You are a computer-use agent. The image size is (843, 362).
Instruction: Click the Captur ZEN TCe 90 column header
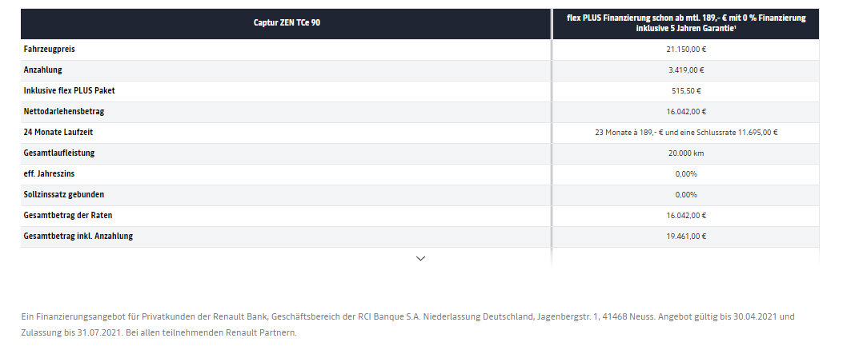(x=287, y=22)
